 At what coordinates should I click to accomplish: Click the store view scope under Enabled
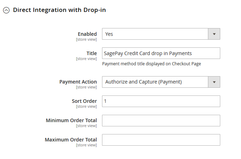(86, 39)
